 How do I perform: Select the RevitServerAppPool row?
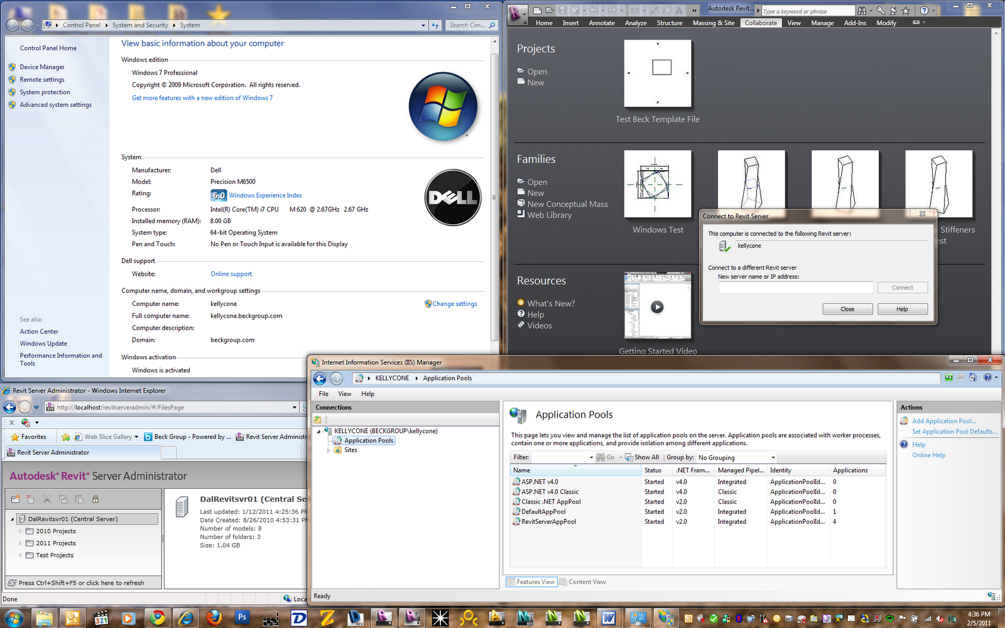[x=698, y=522]
